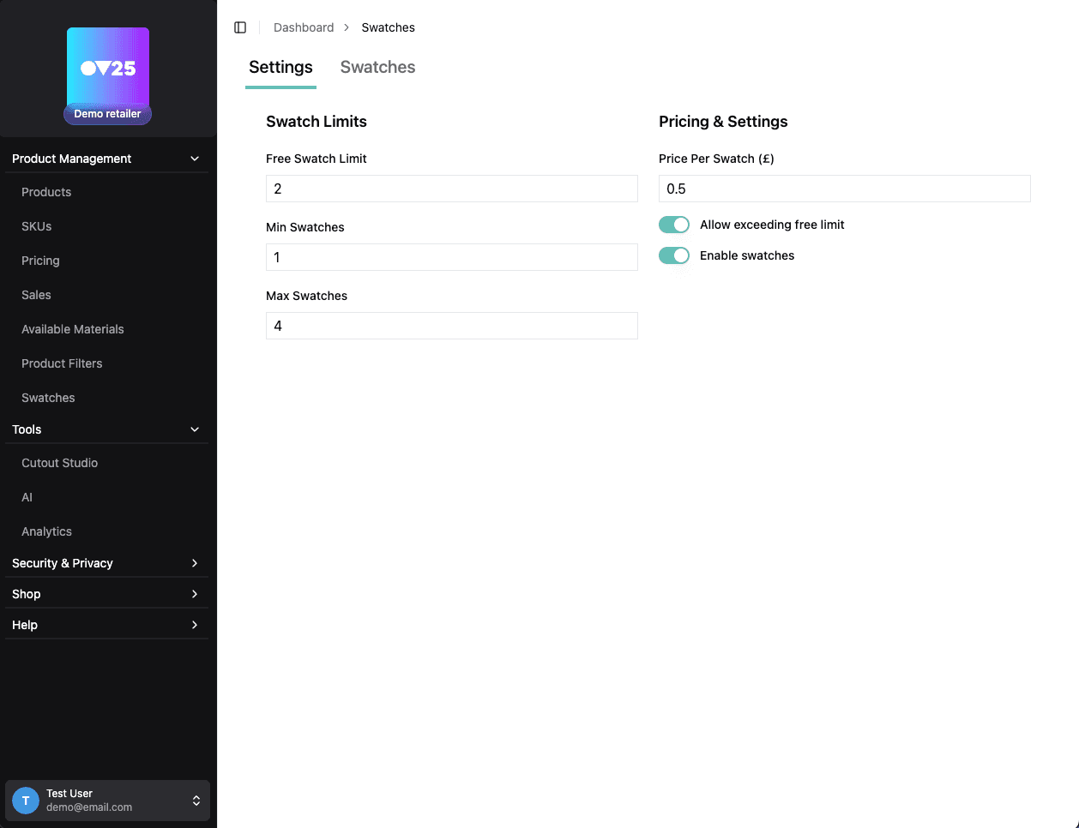The image size is (1079, 828).
Task: Disable the Allow exceeding free limit toggle
Action: [x=674, y=225]
